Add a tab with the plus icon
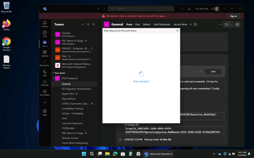The width and height of the screenshot is (254, 158). (195, 24)
